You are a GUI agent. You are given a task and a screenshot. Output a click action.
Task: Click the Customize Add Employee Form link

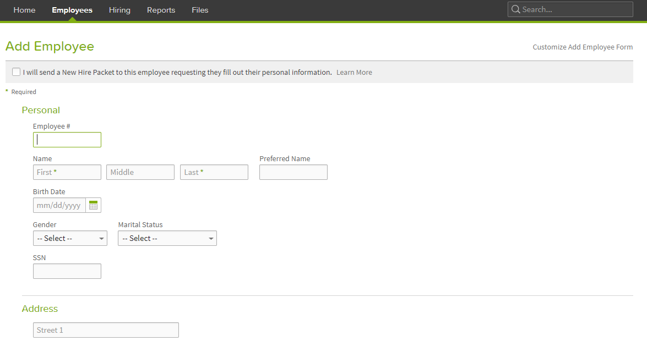(x=583, y=47)
